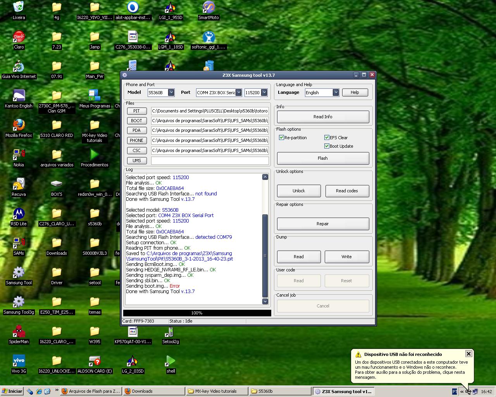Open the LGI_1_95SD desktop shortcut

[x=170, y=10]
